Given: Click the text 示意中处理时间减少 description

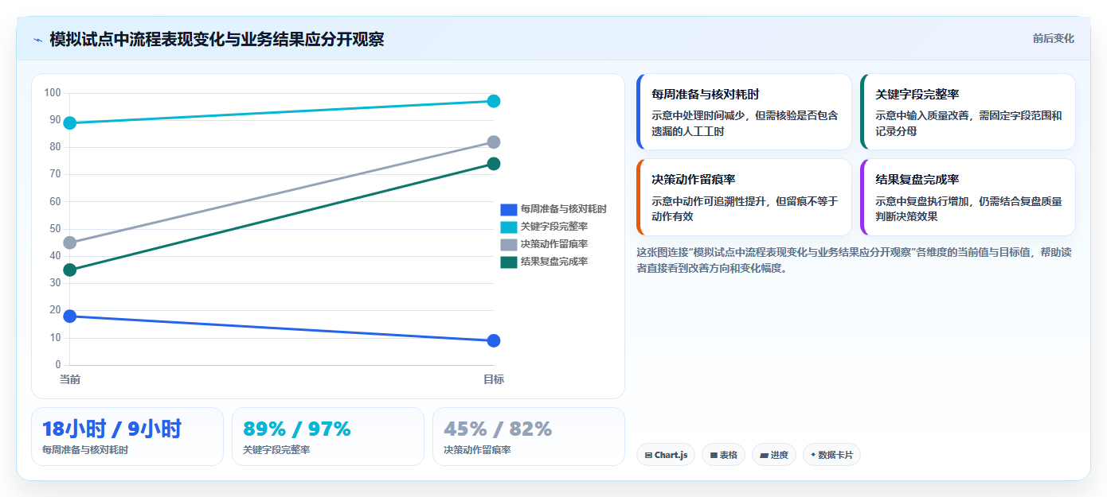Looking at the screenshot, I should point(745,123).
